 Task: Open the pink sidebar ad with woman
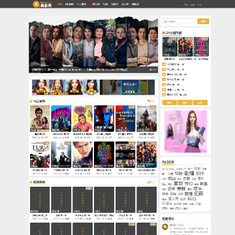point(185,131)
